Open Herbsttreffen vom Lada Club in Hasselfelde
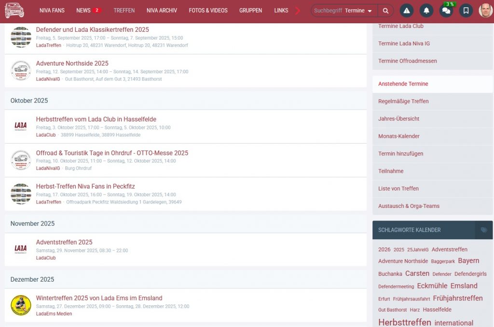Image resolution: width=494 pixels, height=327 pixels. pyautogui.click(x=96, y=119)
